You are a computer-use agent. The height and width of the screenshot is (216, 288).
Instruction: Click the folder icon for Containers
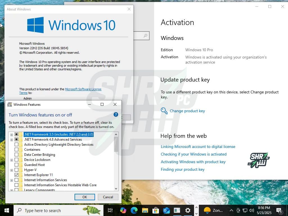point(21,150)
